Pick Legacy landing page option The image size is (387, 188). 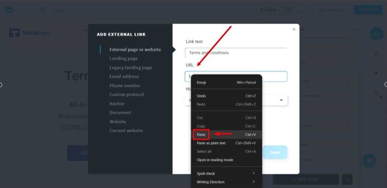[x=131, y=67]
